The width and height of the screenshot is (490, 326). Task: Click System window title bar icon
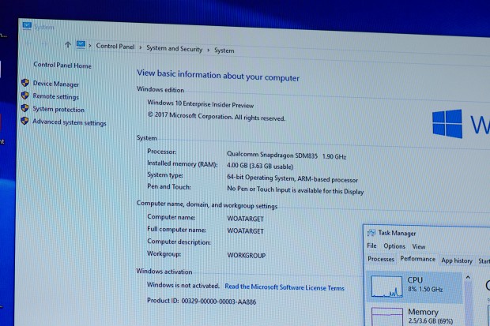pyautogui.click(x=27, y=26)
